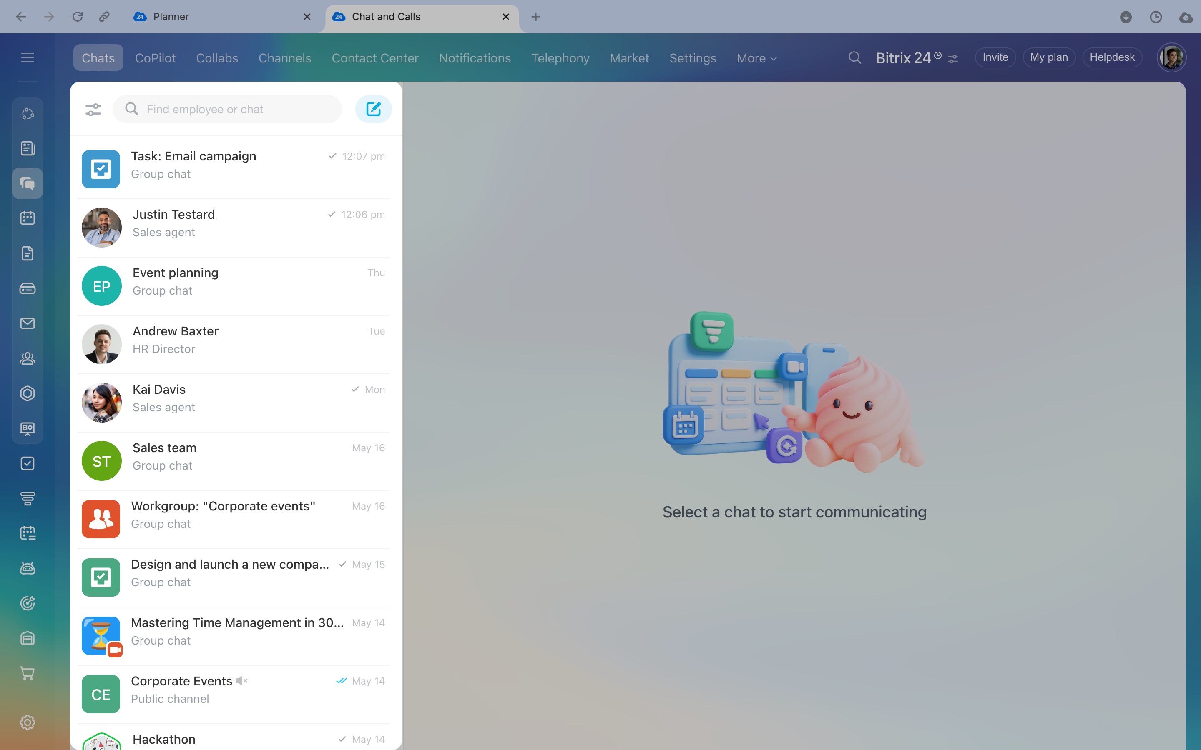
Task: Open the Task: Email campaign chat
Action: [234, 169]
